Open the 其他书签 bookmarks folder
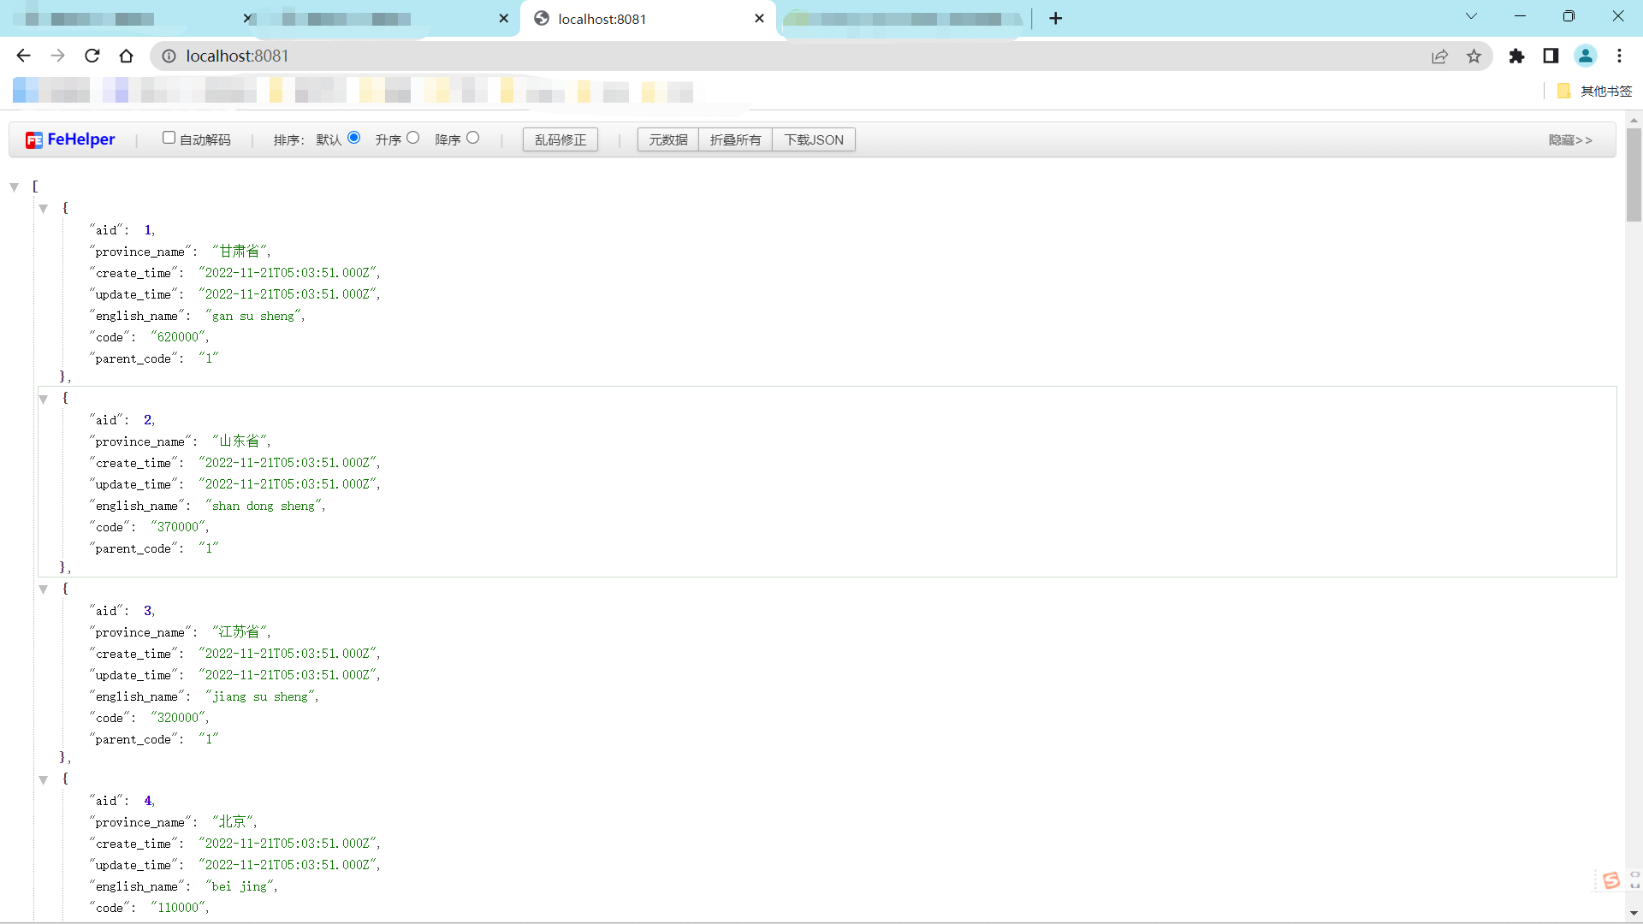Viewport: 1643px width, 924px height. coord(1595,91)
